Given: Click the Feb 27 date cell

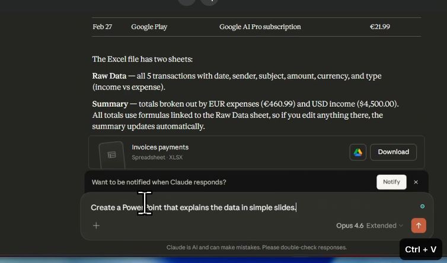Looking at the screenshot, I should coord(103,27).
